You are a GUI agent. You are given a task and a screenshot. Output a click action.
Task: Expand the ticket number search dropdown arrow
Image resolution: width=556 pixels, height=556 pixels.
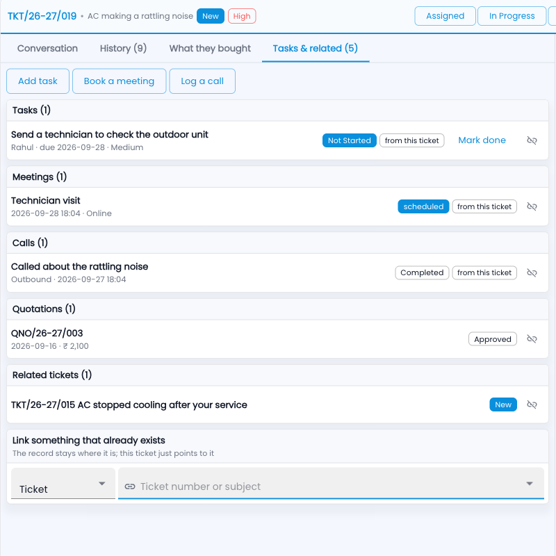click(x=530, y=484)
